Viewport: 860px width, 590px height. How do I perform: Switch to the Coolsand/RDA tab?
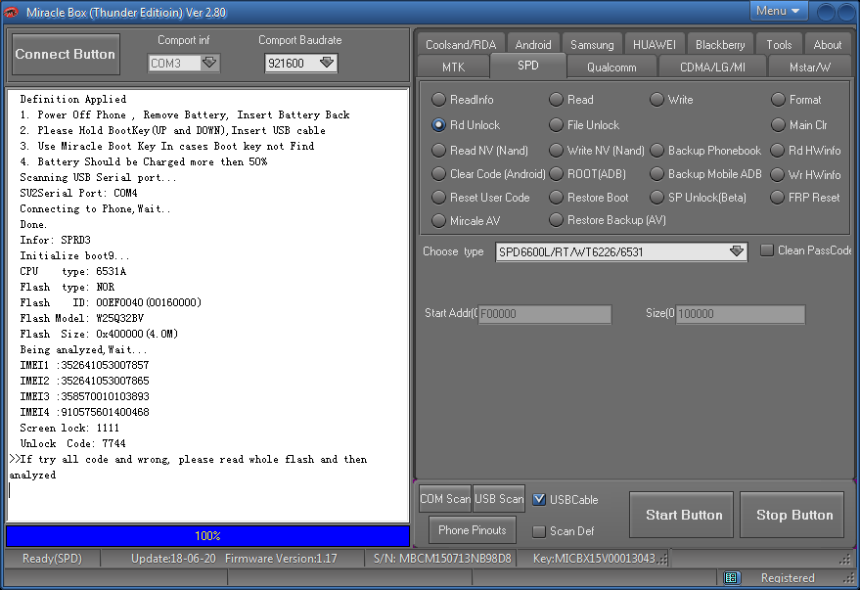tap(461, 44)
